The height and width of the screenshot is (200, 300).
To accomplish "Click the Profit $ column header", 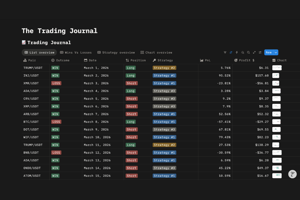I will pyautogui.click(x=244, y=60).
